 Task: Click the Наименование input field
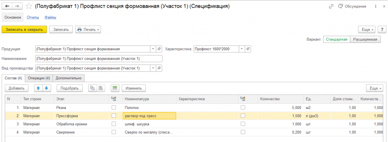(x=99, y=58)
